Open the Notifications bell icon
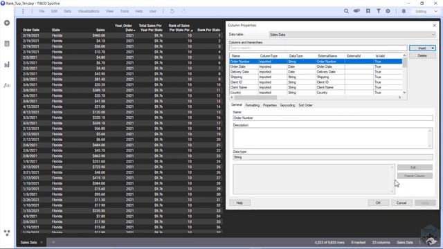 [404, 11]
